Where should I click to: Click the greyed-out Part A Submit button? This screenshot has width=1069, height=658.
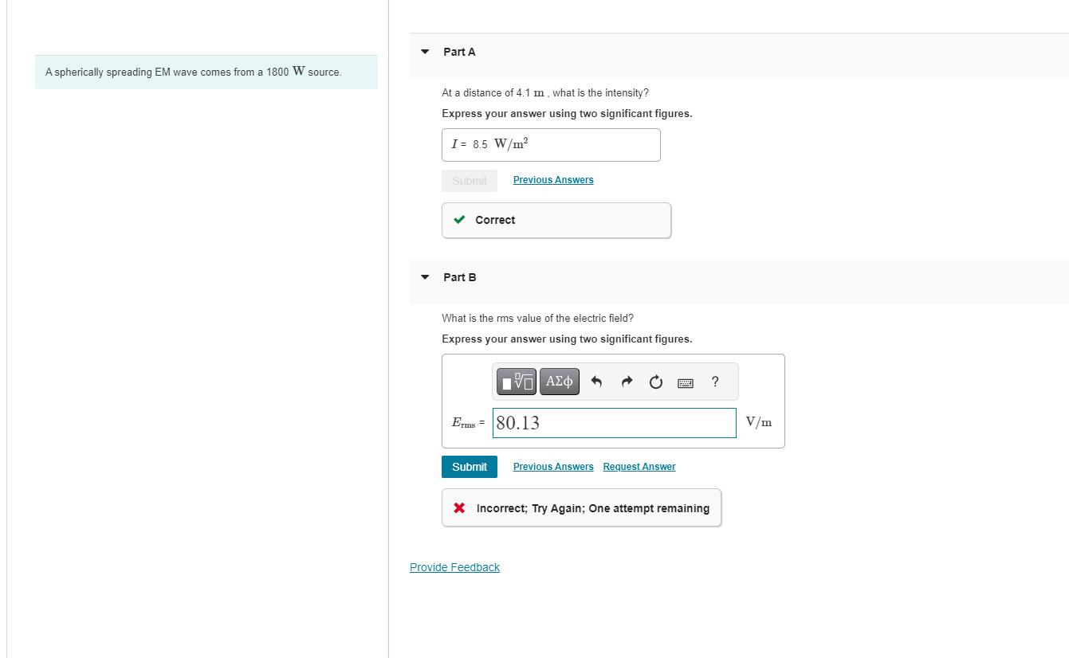coord(470,181)
